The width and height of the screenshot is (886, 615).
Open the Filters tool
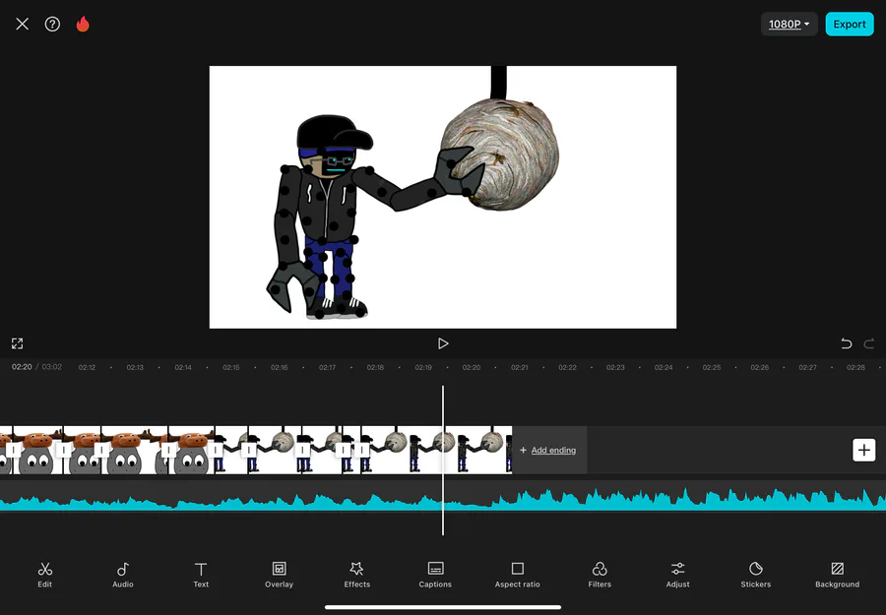point(600,575)
